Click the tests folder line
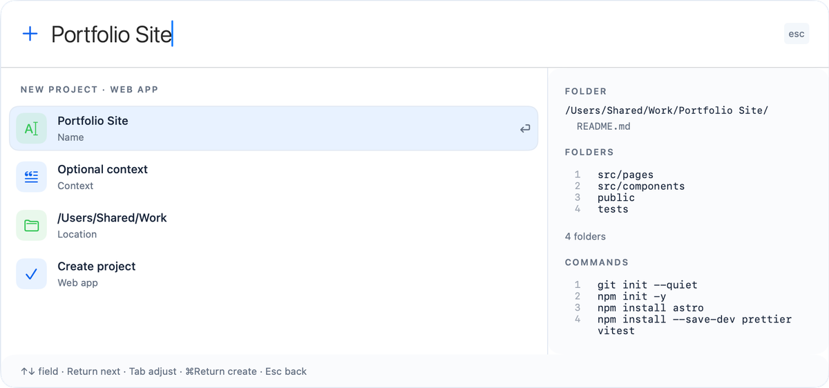Viewport: 829px width, 388px height. pos(613,209)
